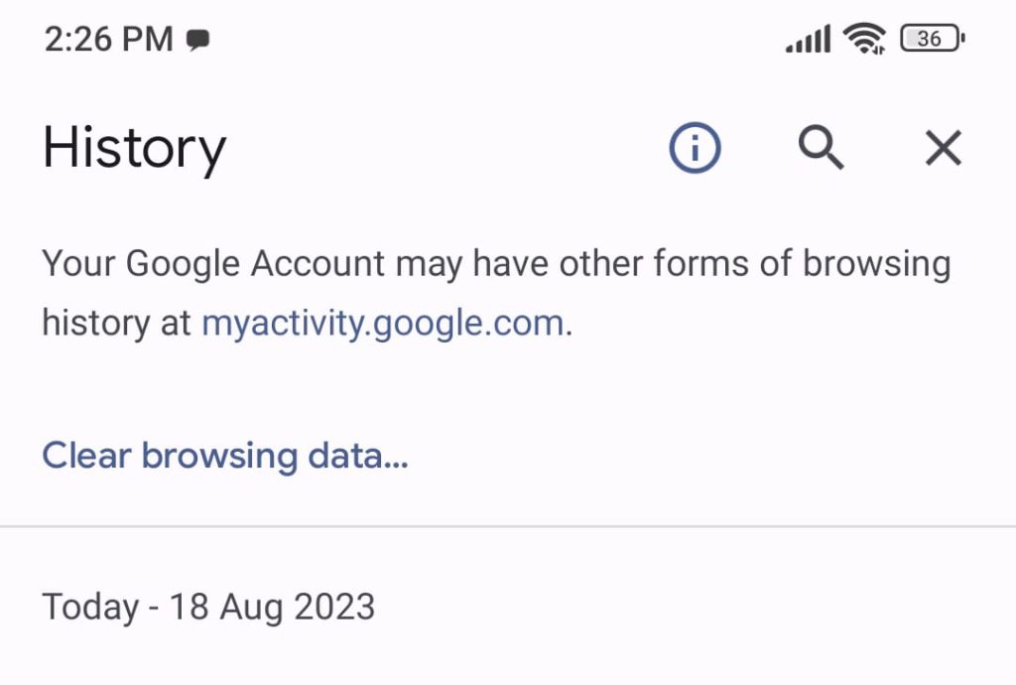
Task: Tap the battery level control in status bar
Action: (x=929, y=38)
